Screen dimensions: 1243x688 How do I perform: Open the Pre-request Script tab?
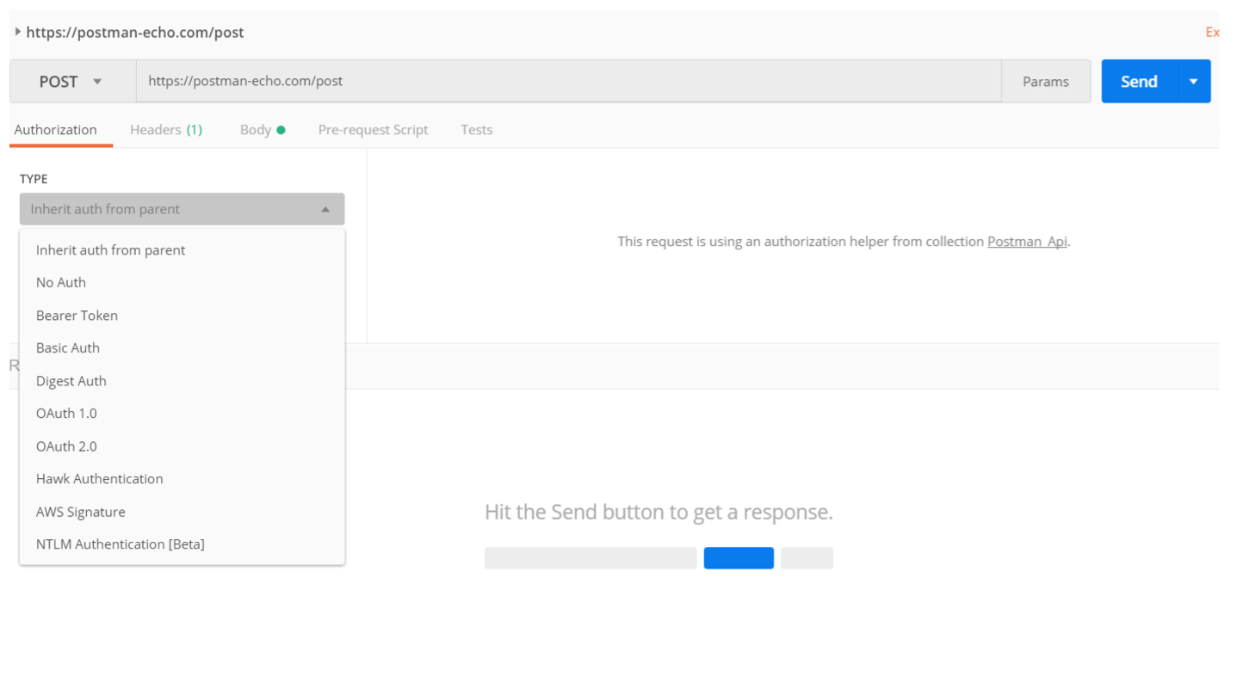coord(373,130)
